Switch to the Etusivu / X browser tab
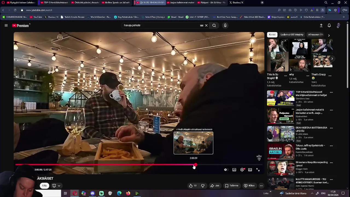350x197 pixels. point(236,2)
